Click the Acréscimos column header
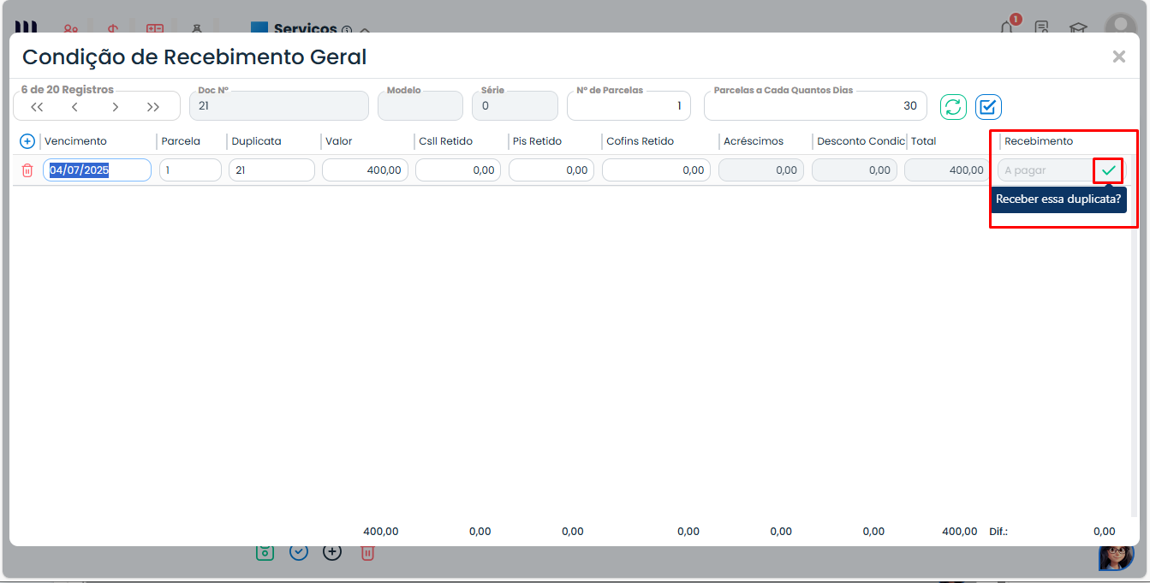Viewport: 1150px width, 583px height. coord(754,141)
